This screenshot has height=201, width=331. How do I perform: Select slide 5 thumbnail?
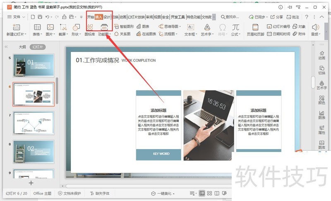point(34,65)
